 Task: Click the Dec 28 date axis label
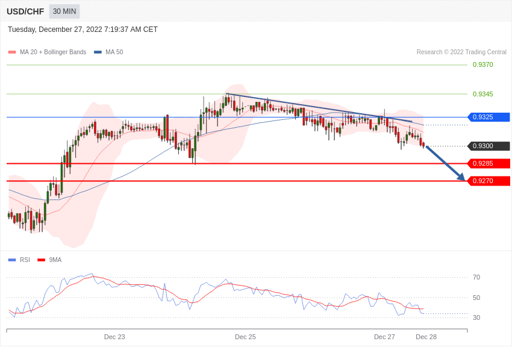coord(426,337)
